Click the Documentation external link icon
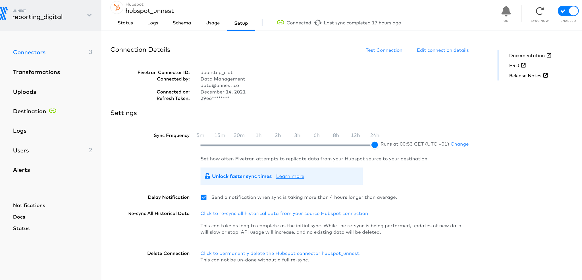 [549, 55]
